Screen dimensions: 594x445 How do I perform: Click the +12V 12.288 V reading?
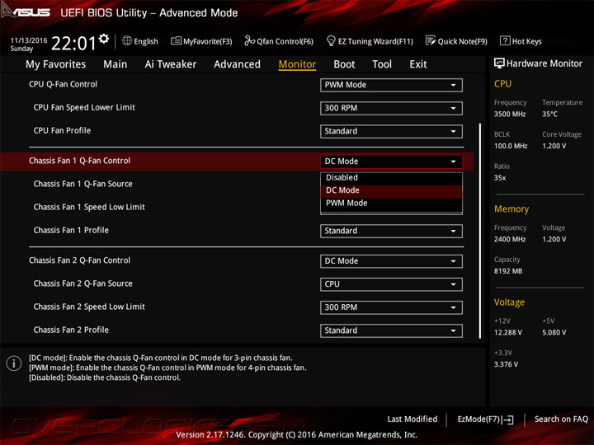point(508,332)
